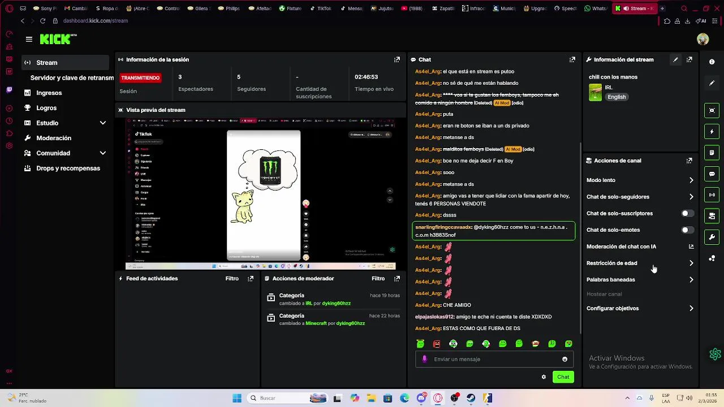Click the chat panel scrollbar
The image size is (724, 407).
(x=580, y=237)
